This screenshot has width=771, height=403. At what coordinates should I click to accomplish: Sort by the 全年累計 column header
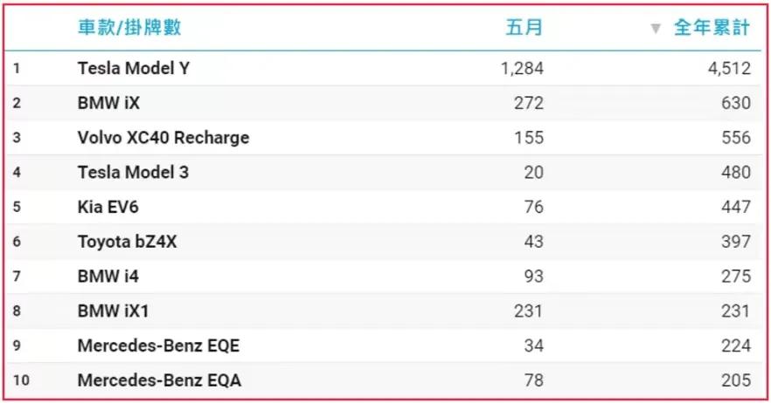tap(712, 28)
